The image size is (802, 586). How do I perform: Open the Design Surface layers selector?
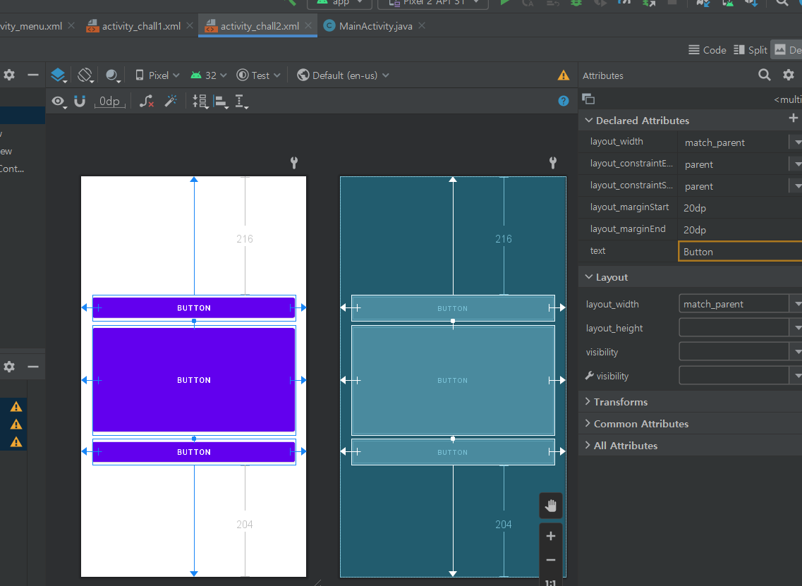(59, 75)
